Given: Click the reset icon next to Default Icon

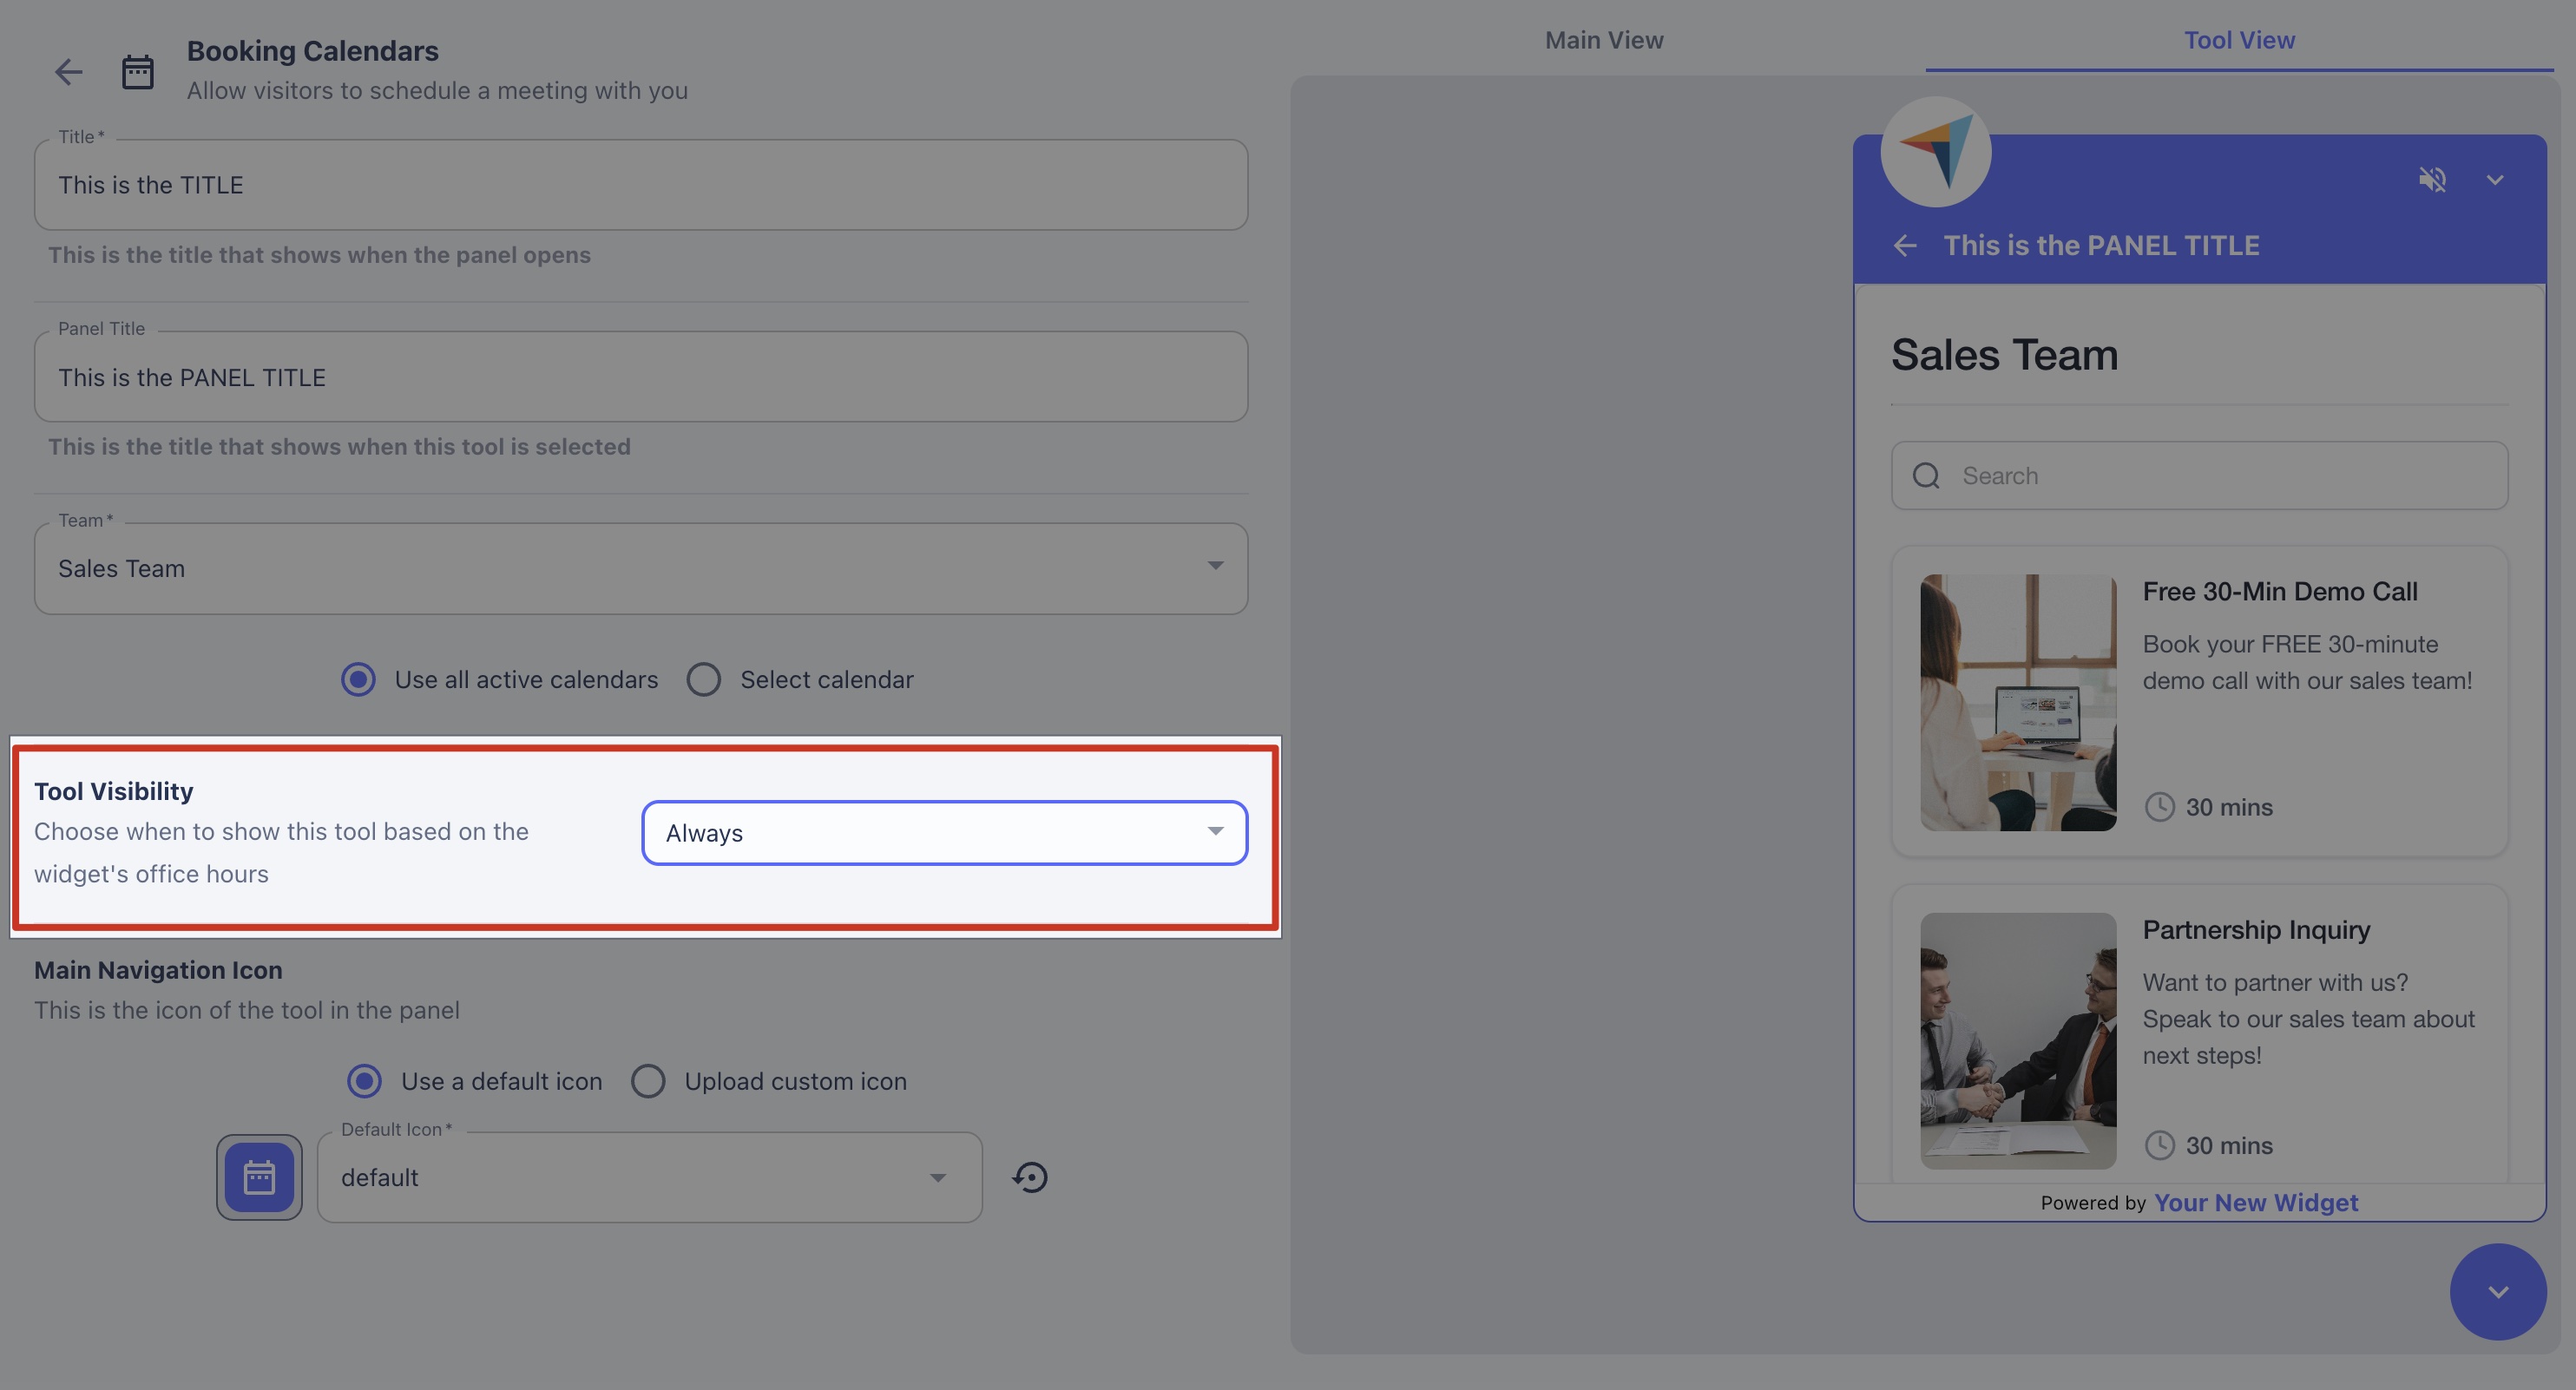Looking at the screenshot, I should (1030, 1177).
